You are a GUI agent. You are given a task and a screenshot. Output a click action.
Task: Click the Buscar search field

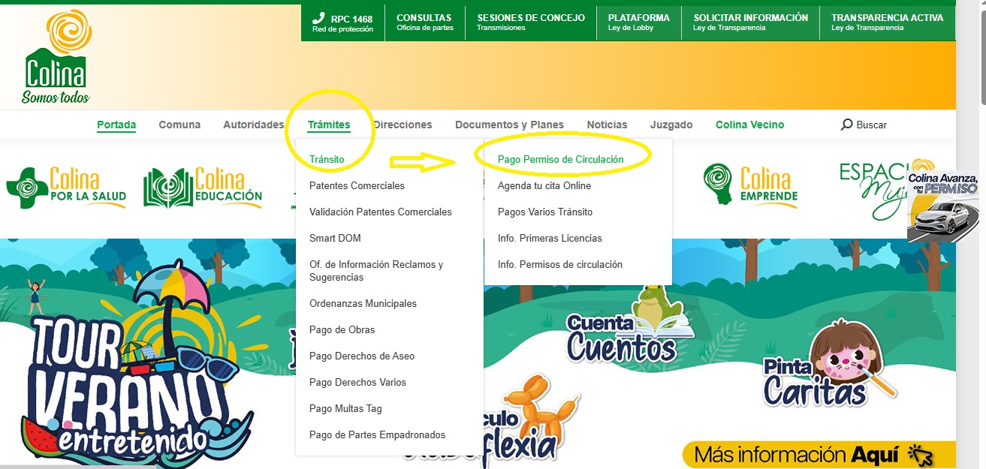tap(871, 125)
